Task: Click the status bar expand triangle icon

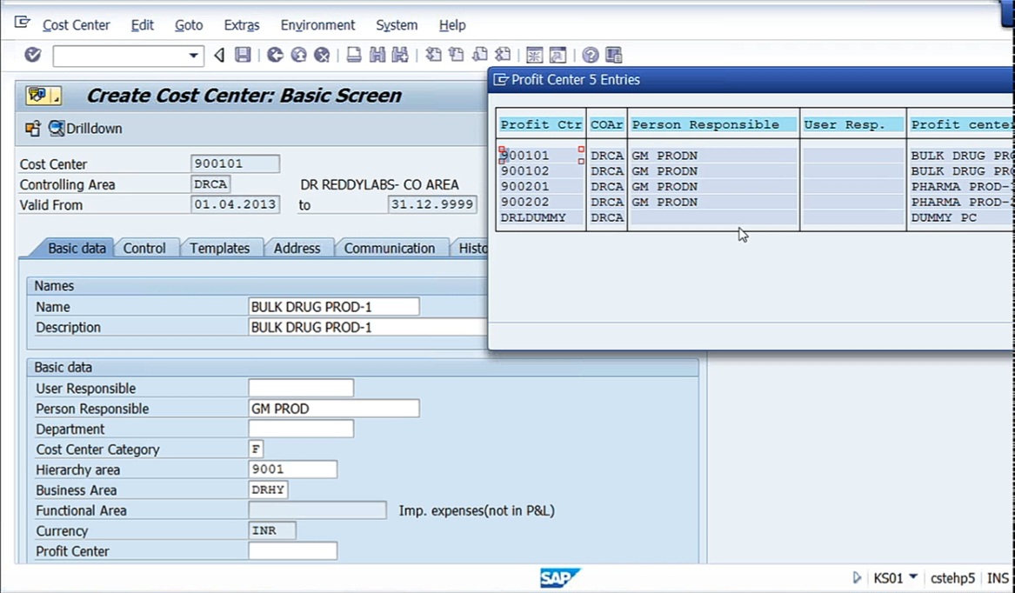Action: coord(857,577)
